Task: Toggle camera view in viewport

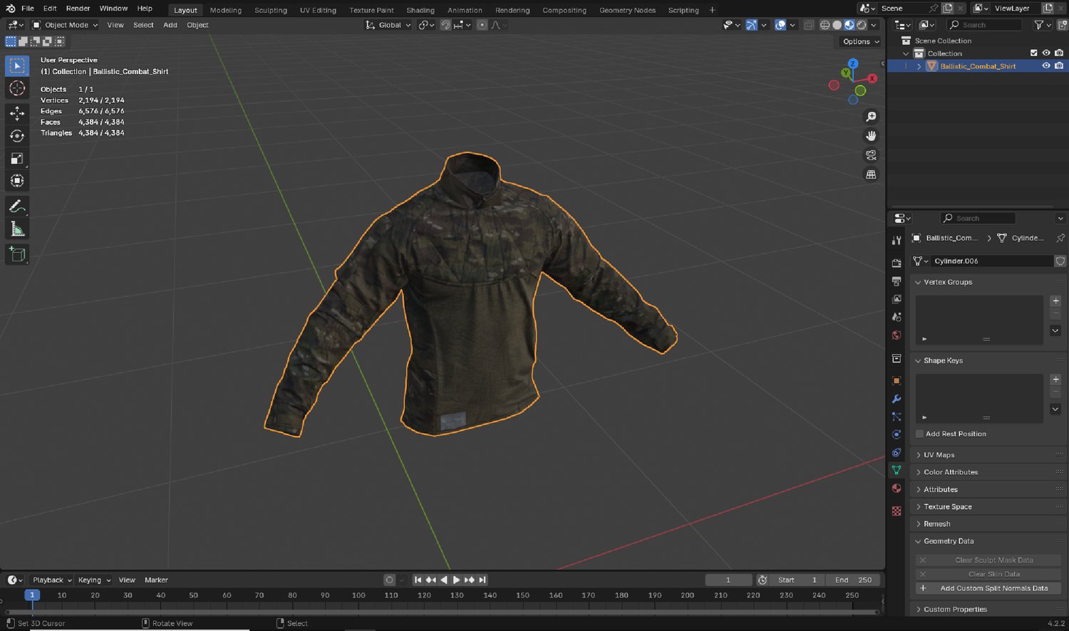Action: [871, 155]
